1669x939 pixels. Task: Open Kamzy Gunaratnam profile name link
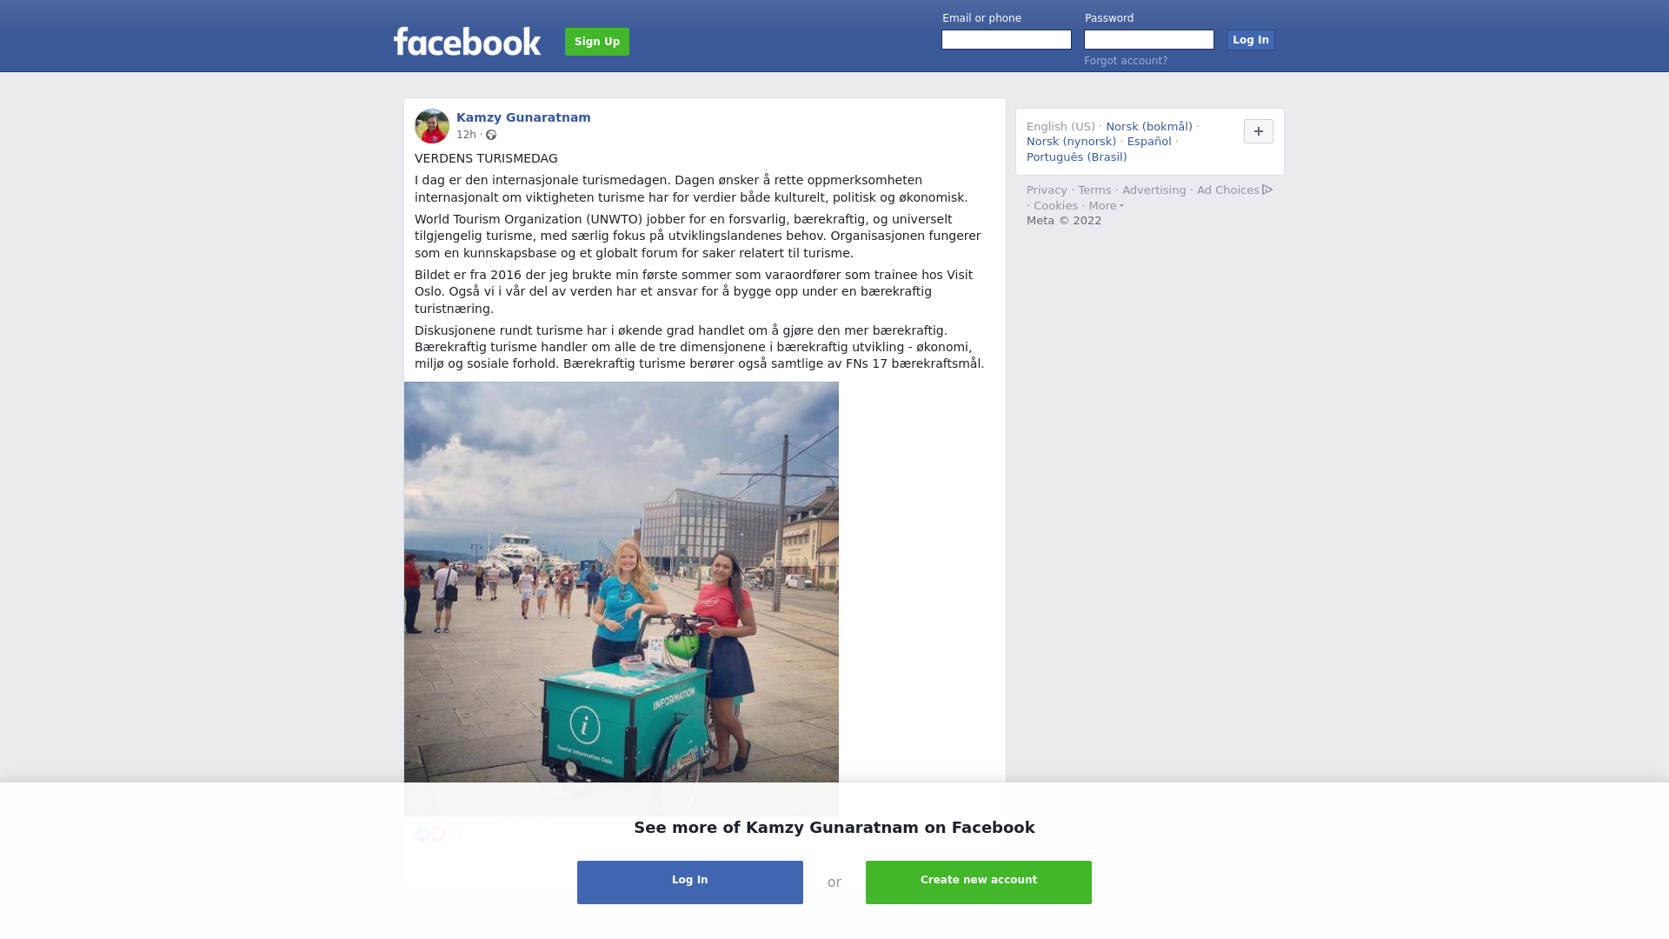[523, 117]
